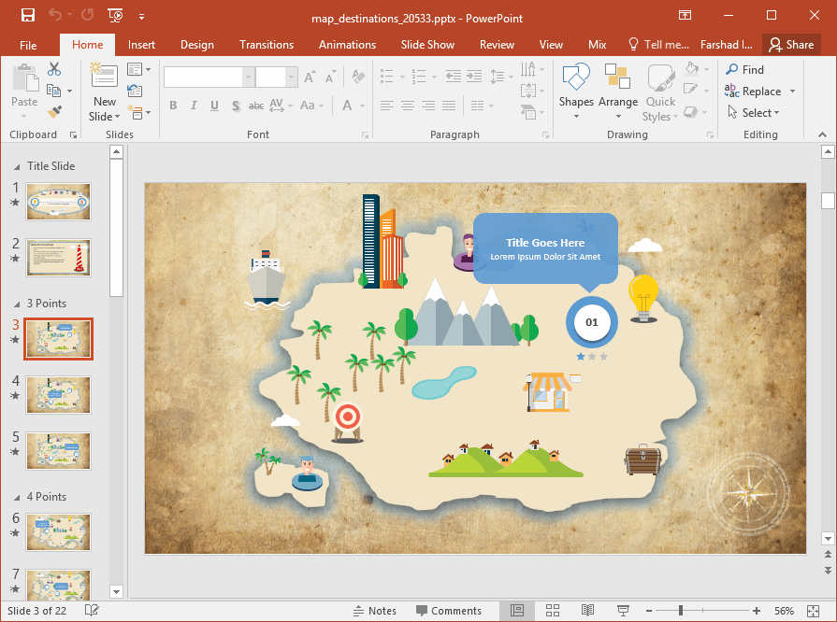Toggle the Notes pane
The height and width of the screenshot is (622, 837).
tap(374, 611)
